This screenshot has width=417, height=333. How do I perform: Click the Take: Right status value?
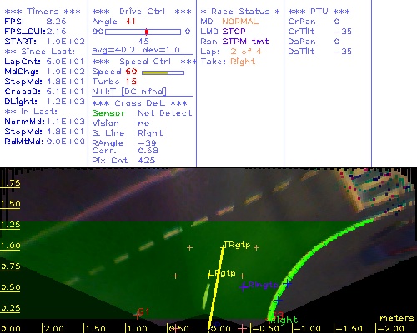coord(243,62)
